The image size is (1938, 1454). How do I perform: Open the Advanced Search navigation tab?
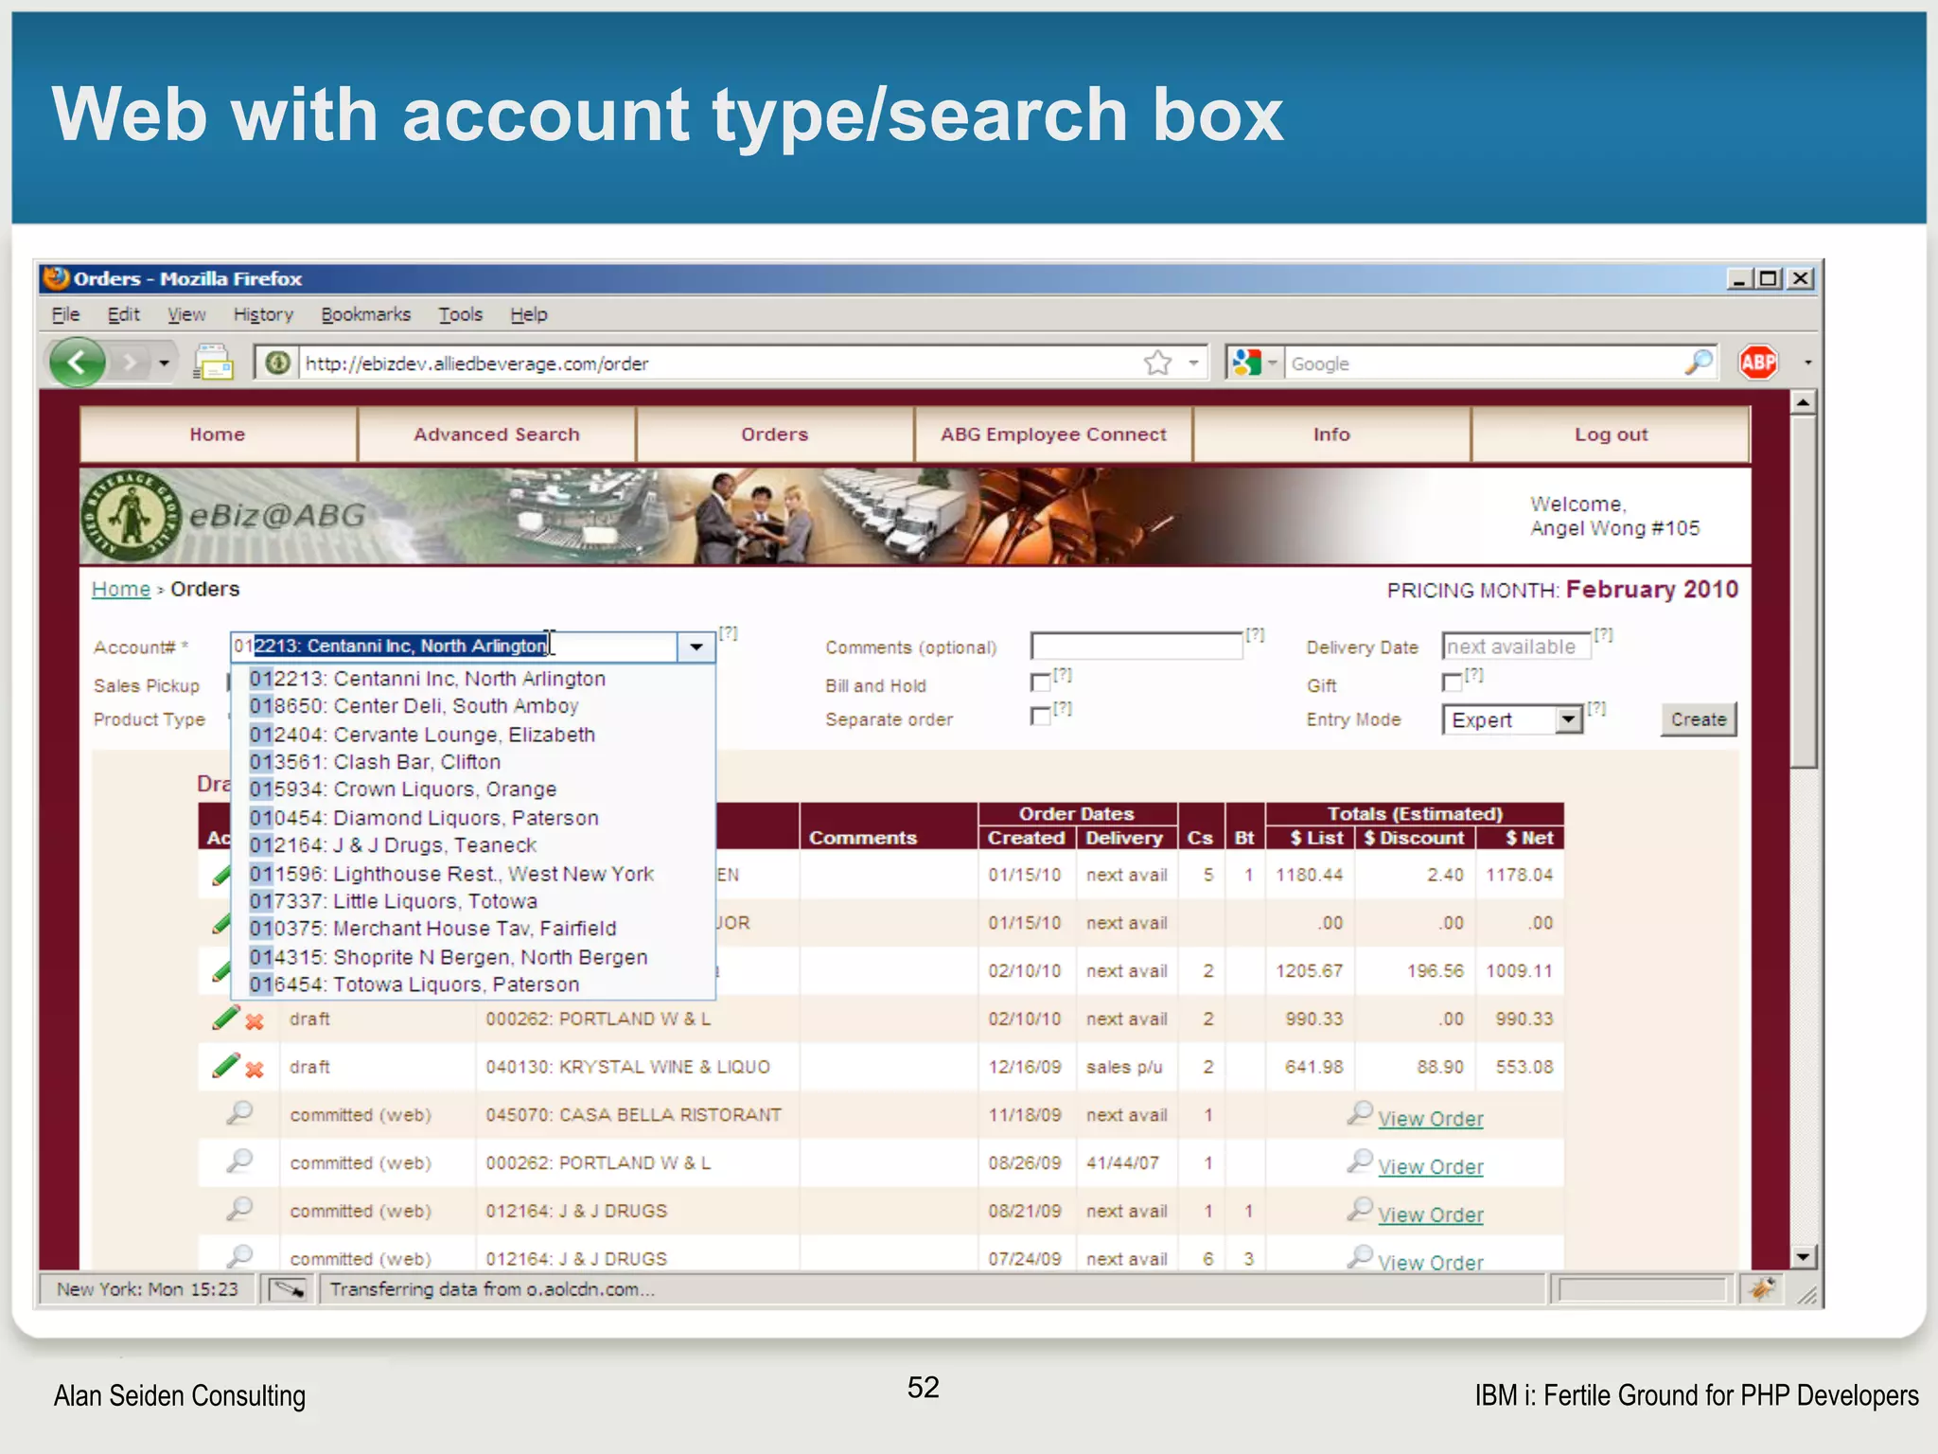point(496,434)
